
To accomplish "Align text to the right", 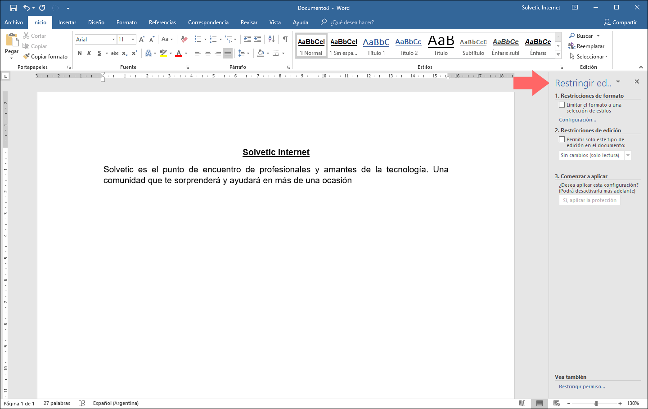I will (x=218, y=53).
